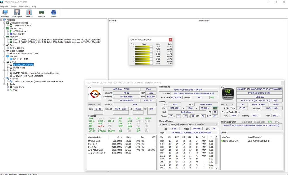Click the ASUS ROG STRIX B450-F GAMING motherboard field
The image size is (288, 175).
point(188,90)
